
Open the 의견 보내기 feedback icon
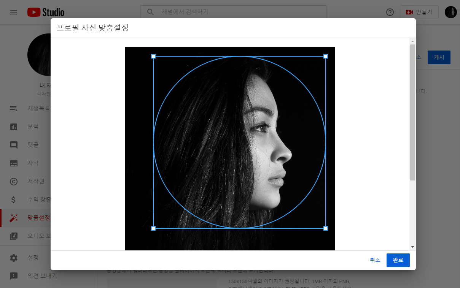14,276
